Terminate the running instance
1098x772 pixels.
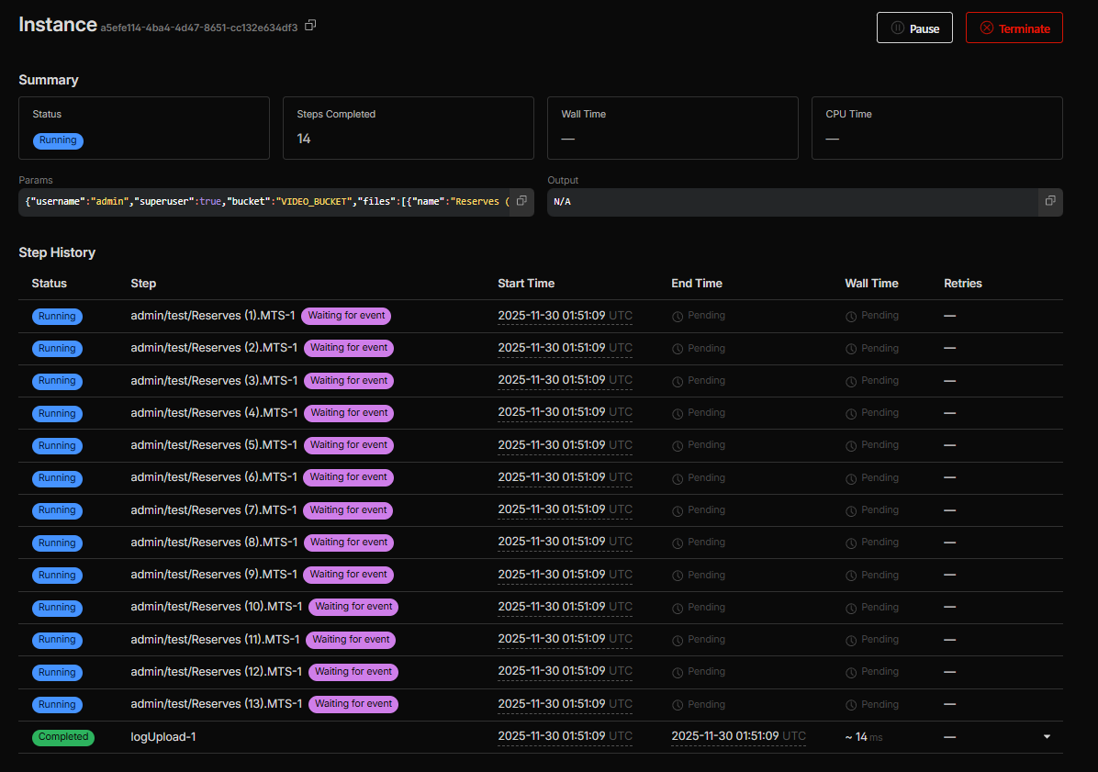1014,28
